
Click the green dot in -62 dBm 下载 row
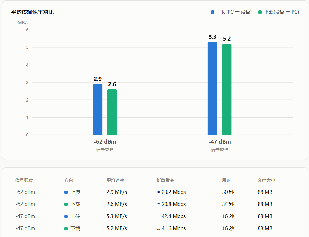click(x=66, y=205)
